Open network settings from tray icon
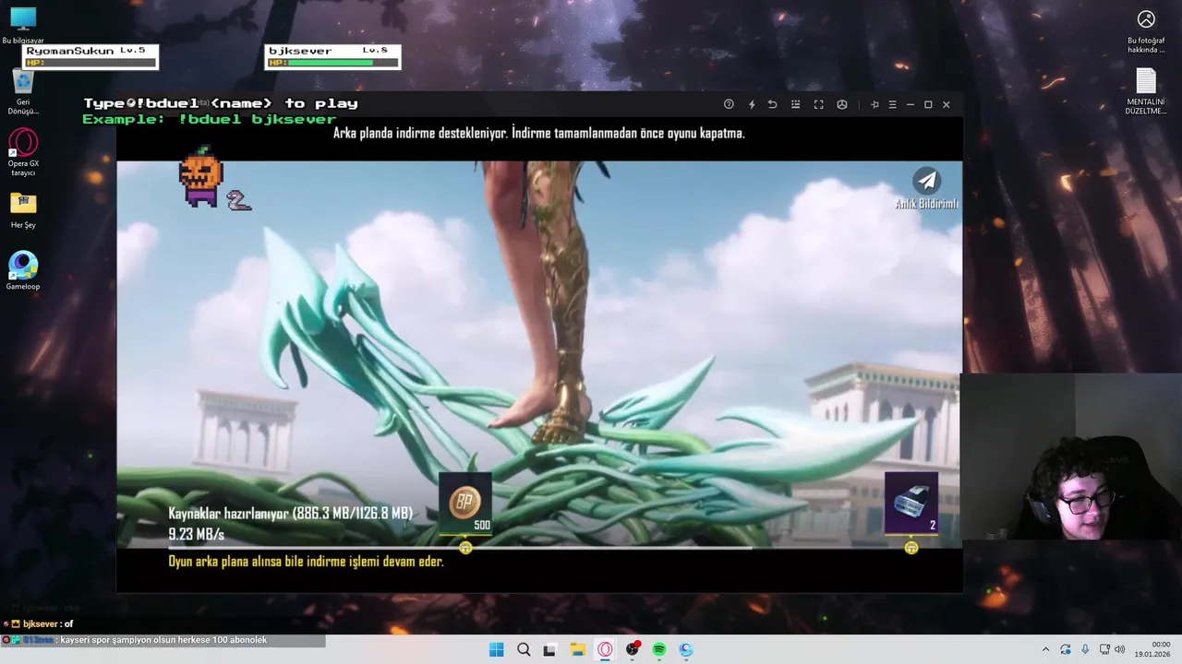This screenshot has width=1182, height=664. [1104, 649]
